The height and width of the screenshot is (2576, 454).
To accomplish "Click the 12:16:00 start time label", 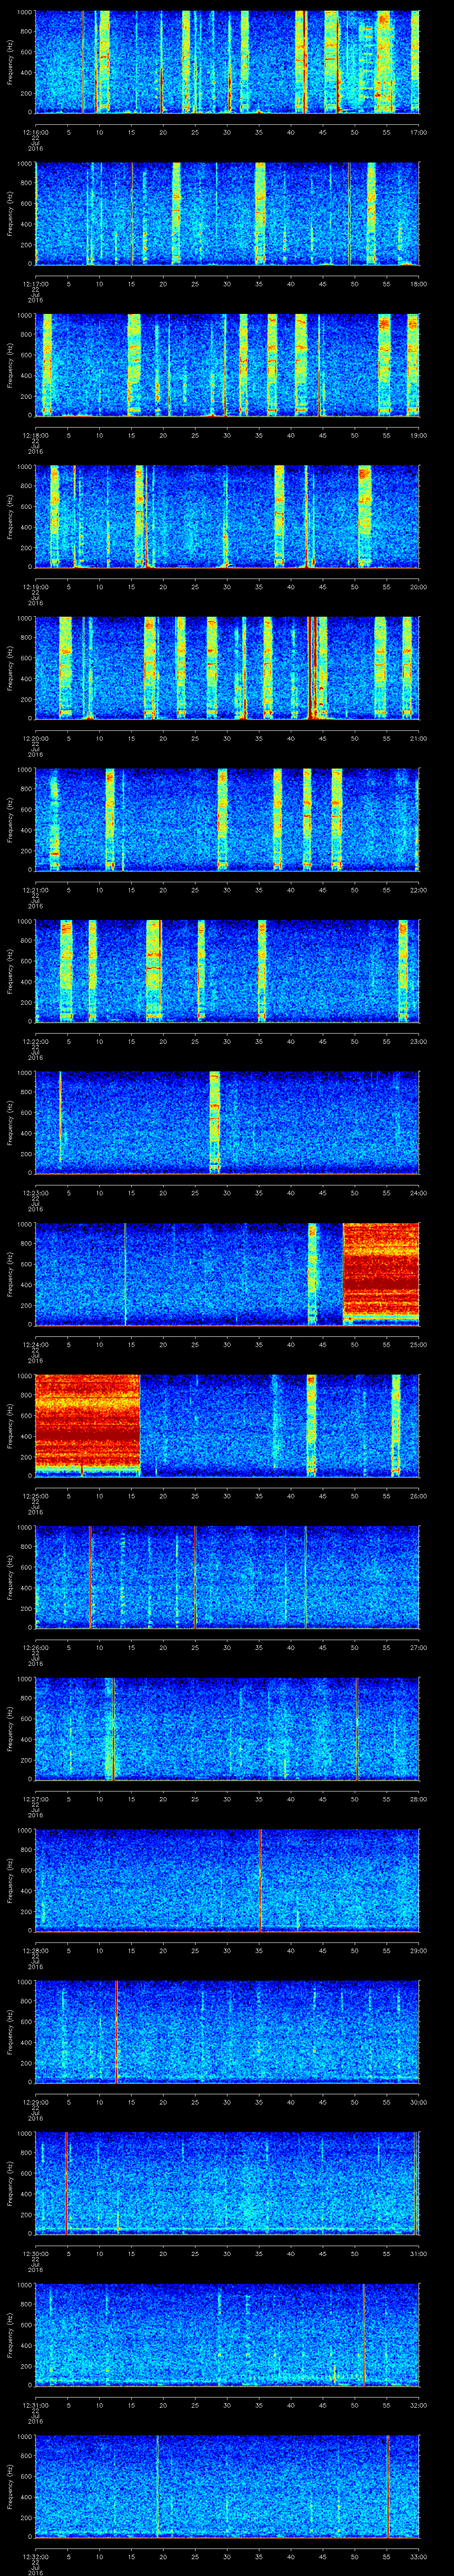I will (x=35, y=132).
